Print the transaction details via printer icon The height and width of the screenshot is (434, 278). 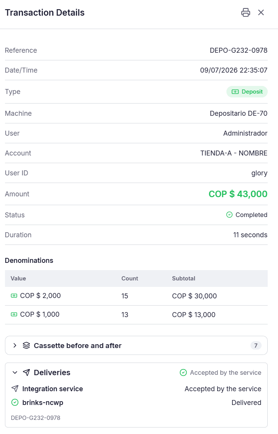click(x=246, y=13)
